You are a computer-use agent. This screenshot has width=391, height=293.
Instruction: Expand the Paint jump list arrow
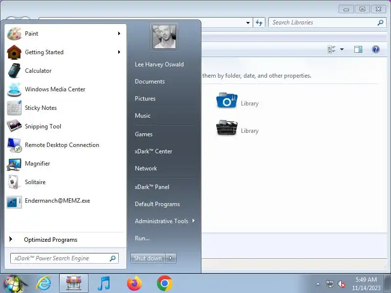[119, 33]
